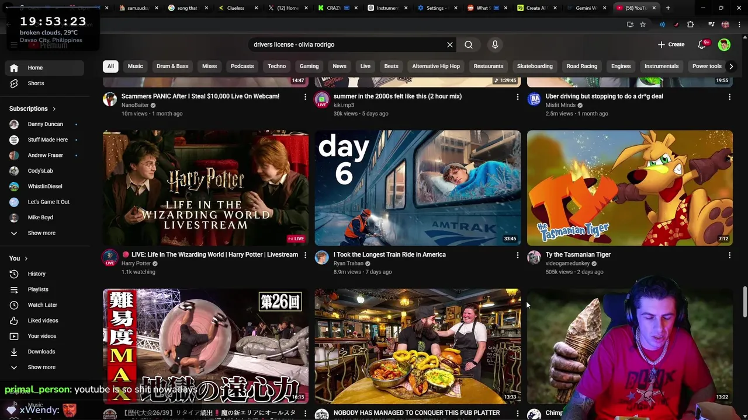
Task: Focus the search field with drivers license
Action: pyautogui.click(x=348, y=44)
